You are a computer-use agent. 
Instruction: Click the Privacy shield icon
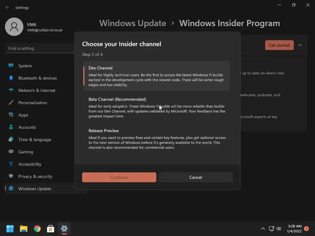click(11, 176)
